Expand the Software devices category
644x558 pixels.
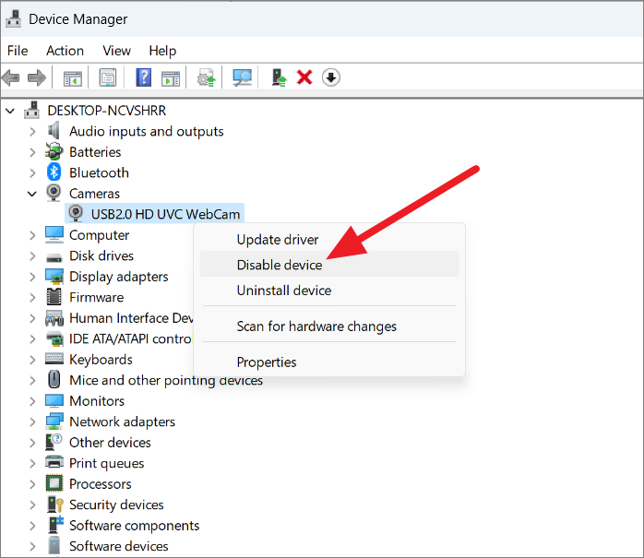32,547
